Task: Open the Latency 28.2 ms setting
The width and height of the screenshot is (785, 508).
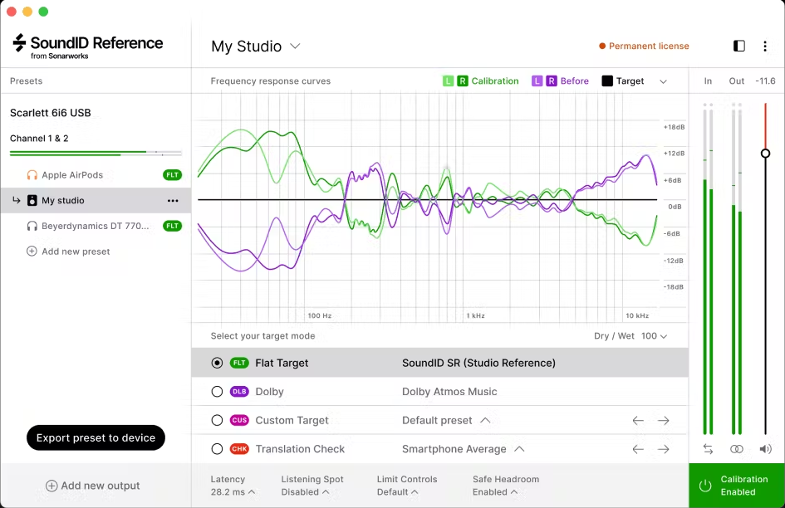Action: 233,486
